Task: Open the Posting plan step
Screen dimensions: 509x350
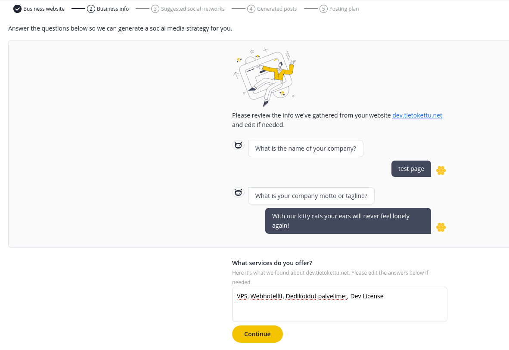Action: coord(344,9)
